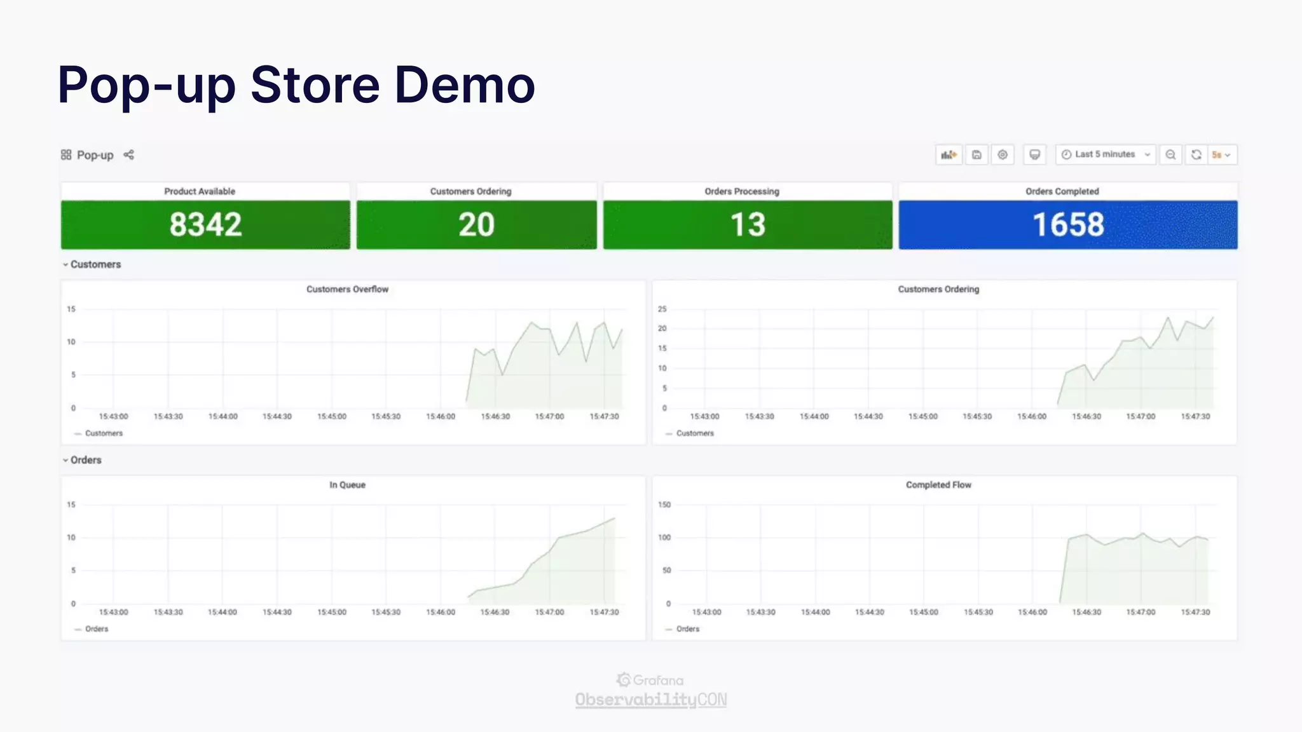Open the Customers Overflow panel title menu

[347, 289]
